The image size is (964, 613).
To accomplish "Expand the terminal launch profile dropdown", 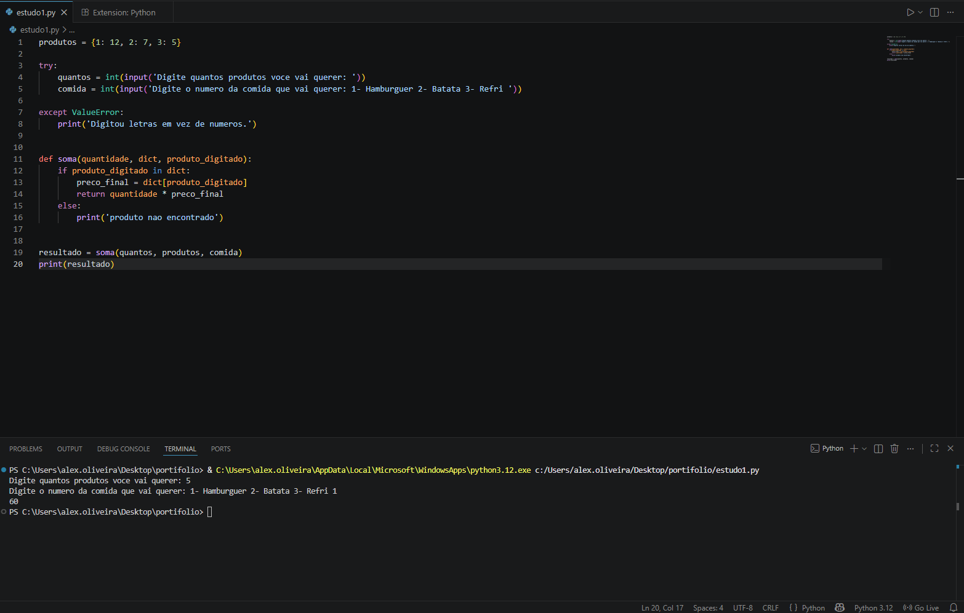I will click(x=864, y=449).
